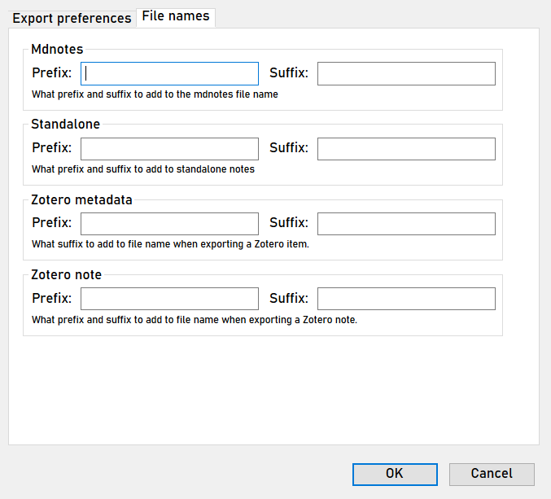Click the Mdnotes Prefix input field

point(169,73)
